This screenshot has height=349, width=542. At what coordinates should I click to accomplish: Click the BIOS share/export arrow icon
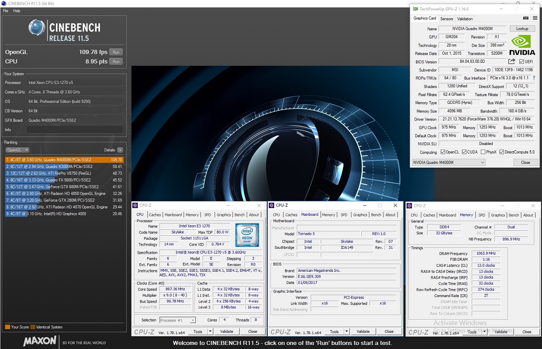coord(512,61)
